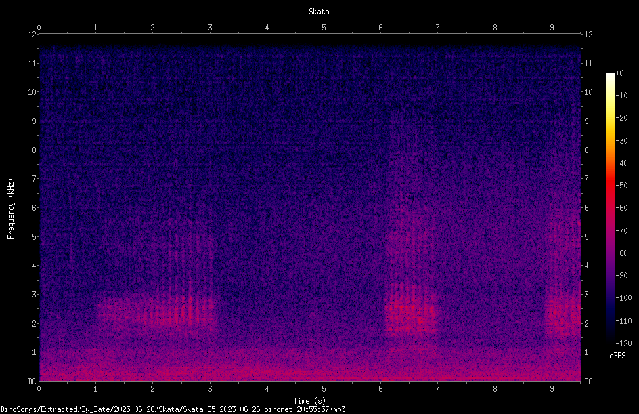Click the right frequency axis 11 label
The width and height of the screenshot is (639, 414).
click(588, 63)
